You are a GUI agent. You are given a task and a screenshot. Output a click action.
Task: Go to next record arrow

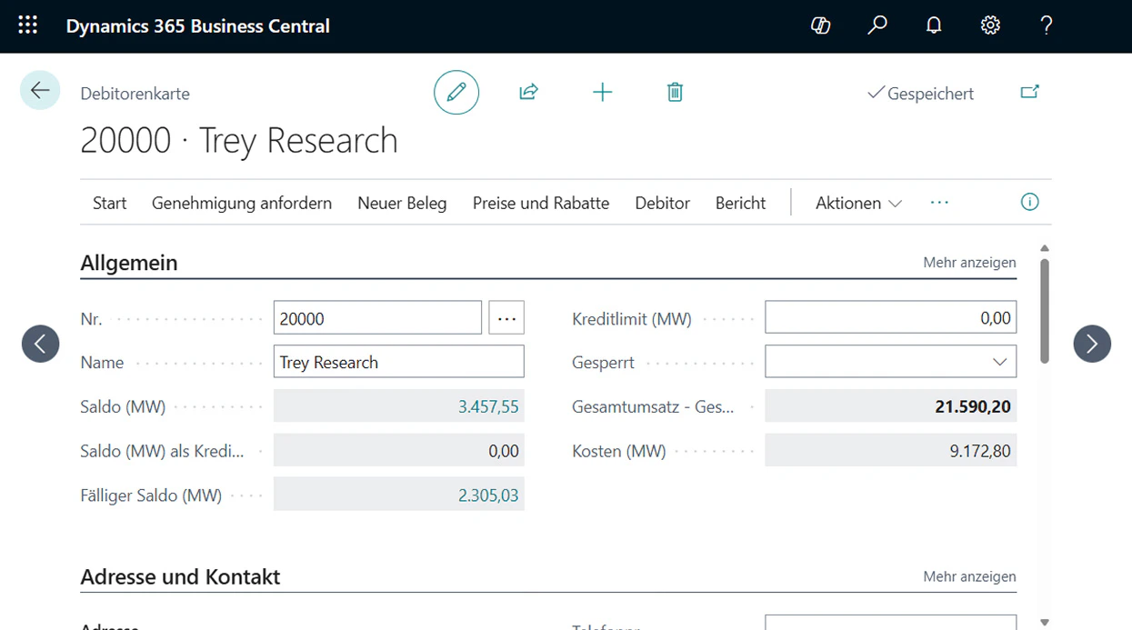1092,344
